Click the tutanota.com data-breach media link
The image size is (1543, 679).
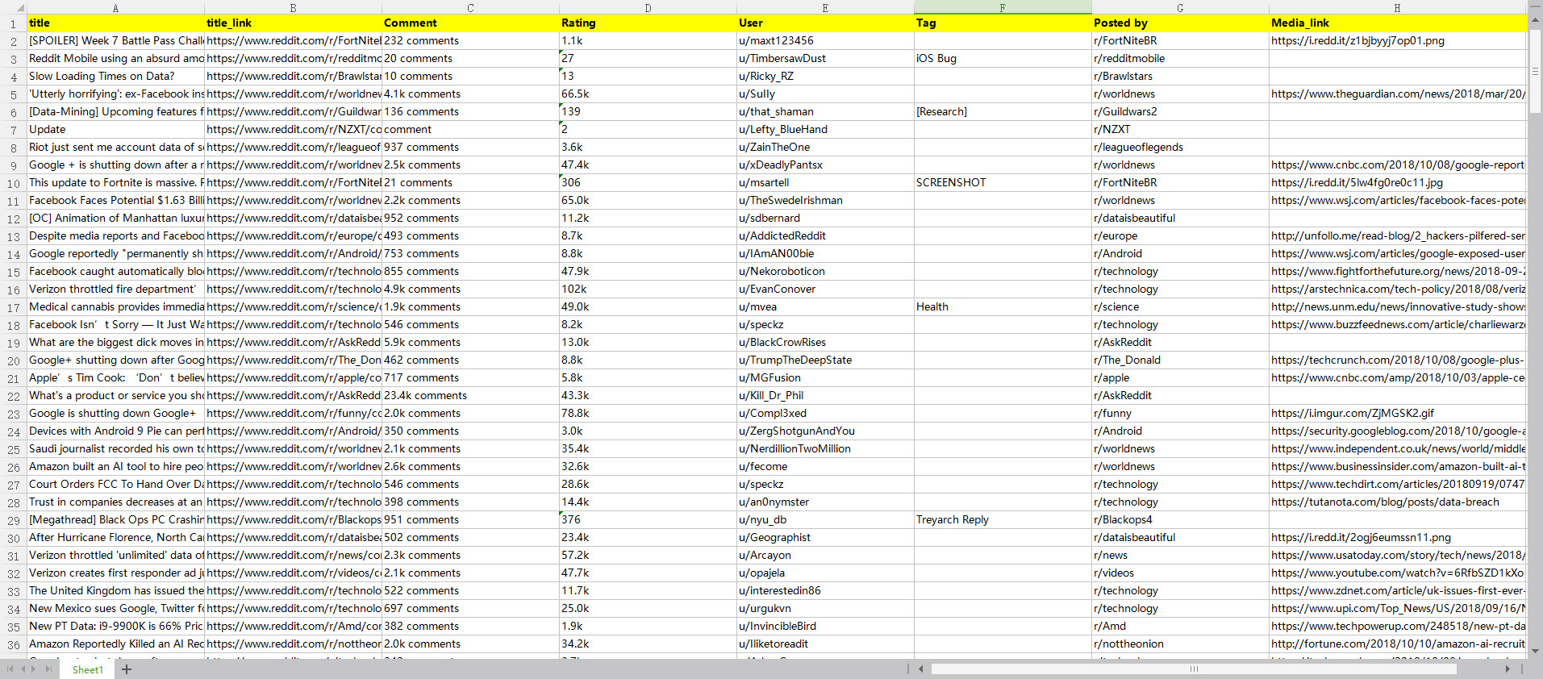tap(1397, 502)
